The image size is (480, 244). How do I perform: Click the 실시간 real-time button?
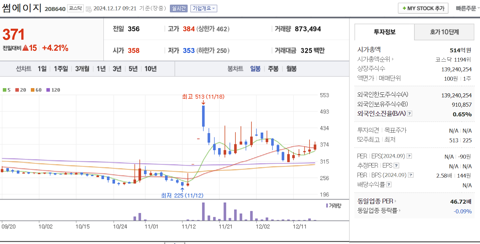[x=179, y=8]
